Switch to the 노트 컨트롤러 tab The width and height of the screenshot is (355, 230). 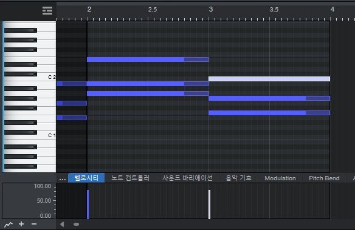[130, 178]
